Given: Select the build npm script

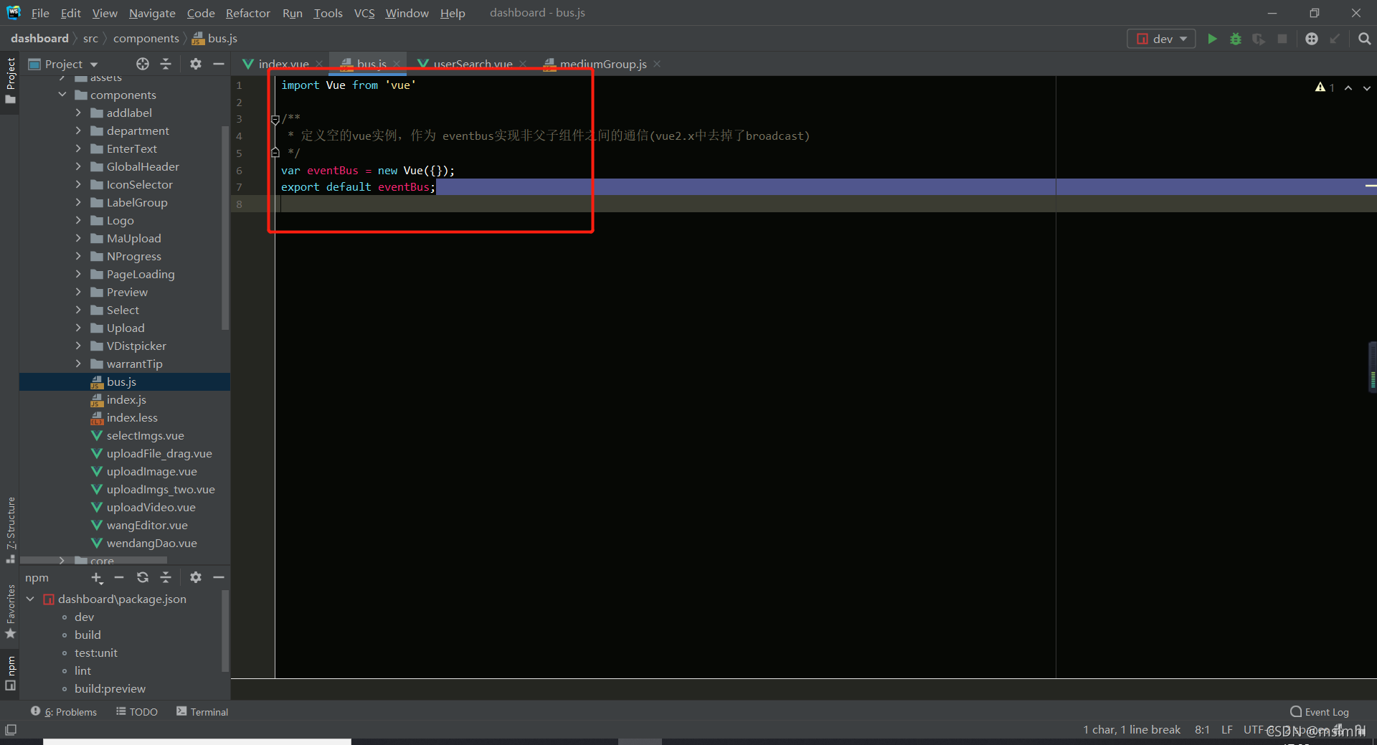Looking at the screenshot, I should pos(87,635).
